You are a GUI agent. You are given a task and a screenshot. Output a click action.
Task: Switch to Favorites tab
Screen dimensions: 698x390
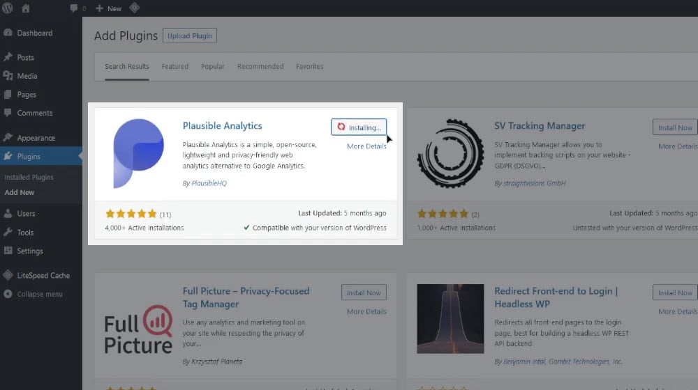(310, 66)
